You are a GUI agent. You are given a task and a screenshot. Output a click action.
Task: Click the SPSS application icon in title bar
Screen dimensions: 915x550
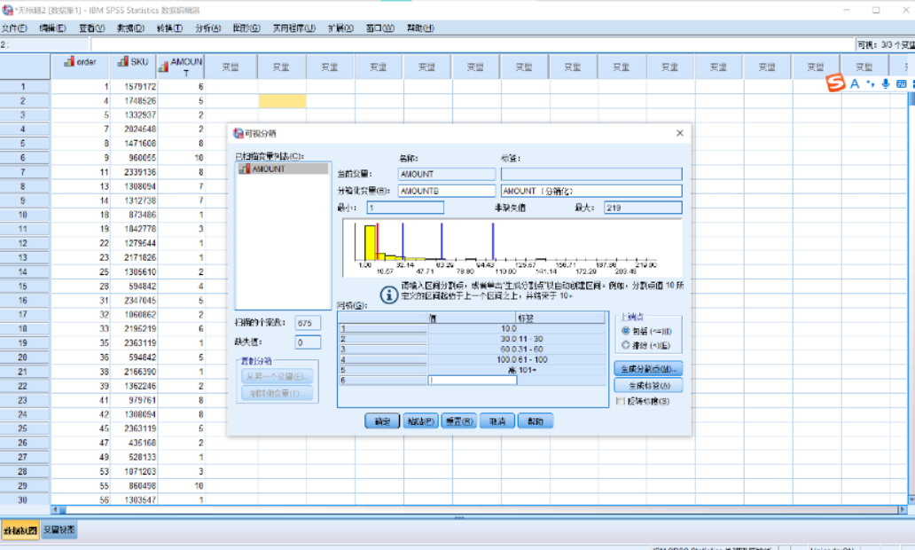point(7,10)
